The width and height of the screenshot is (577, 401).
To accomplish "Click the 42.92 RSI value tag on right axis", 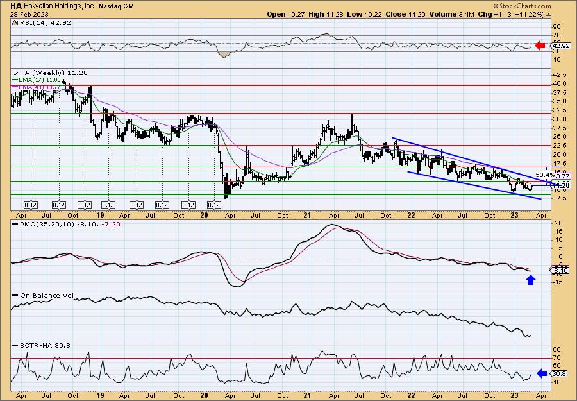I will coord(561,46).
